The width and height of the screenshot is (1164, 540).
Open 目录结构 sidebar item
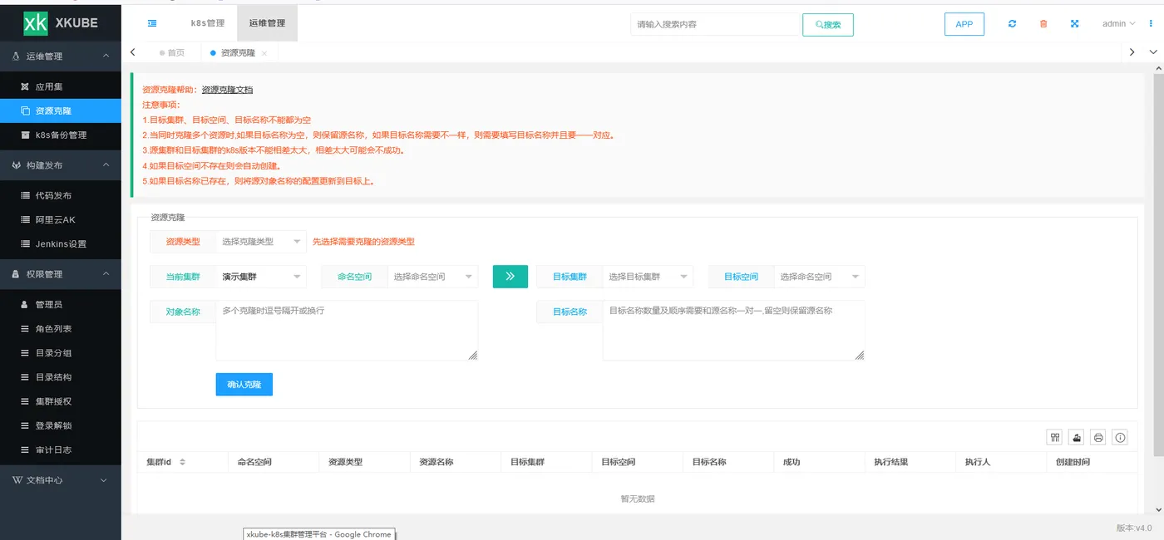[61, 376]
